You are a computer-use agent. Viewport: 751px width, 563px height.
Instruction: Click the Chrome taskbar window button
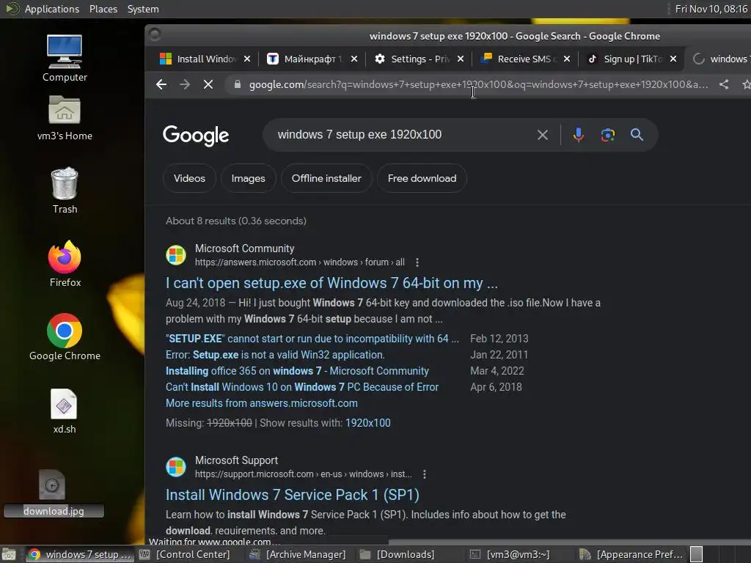click(79, 554)
